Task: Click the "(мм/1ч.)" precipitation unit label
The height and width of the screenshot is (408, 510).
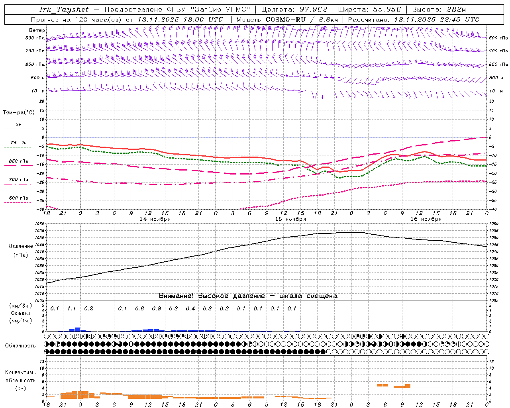Action: pyautogui.click(x=21, y=321)
